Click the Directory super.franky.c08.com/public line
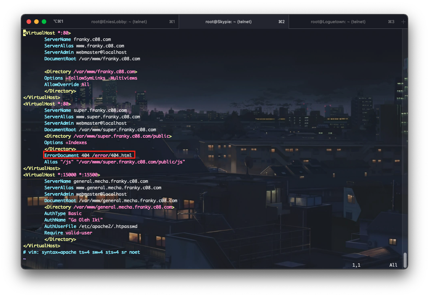The width and height of the screenshot is (429, 297). point(108,136)
